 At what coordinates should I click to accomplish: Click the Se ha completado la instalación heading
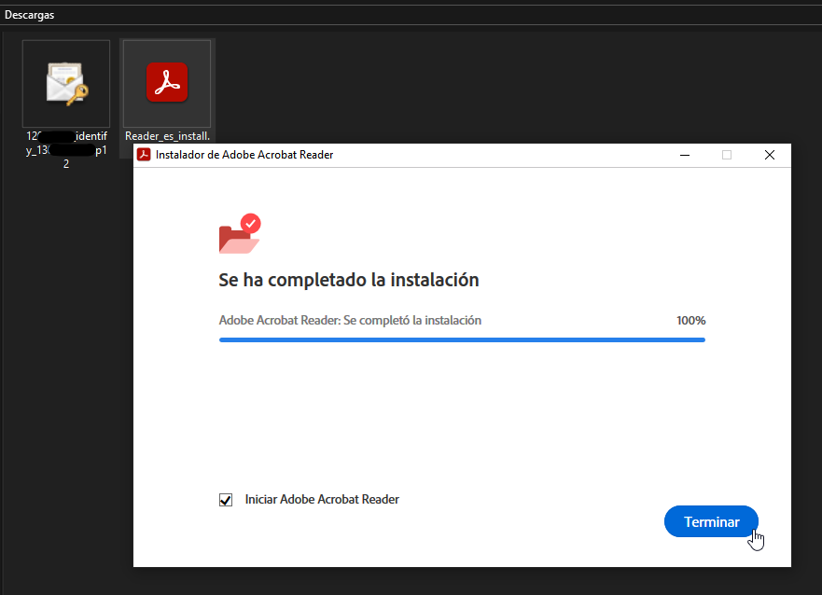tap(348, 280)
